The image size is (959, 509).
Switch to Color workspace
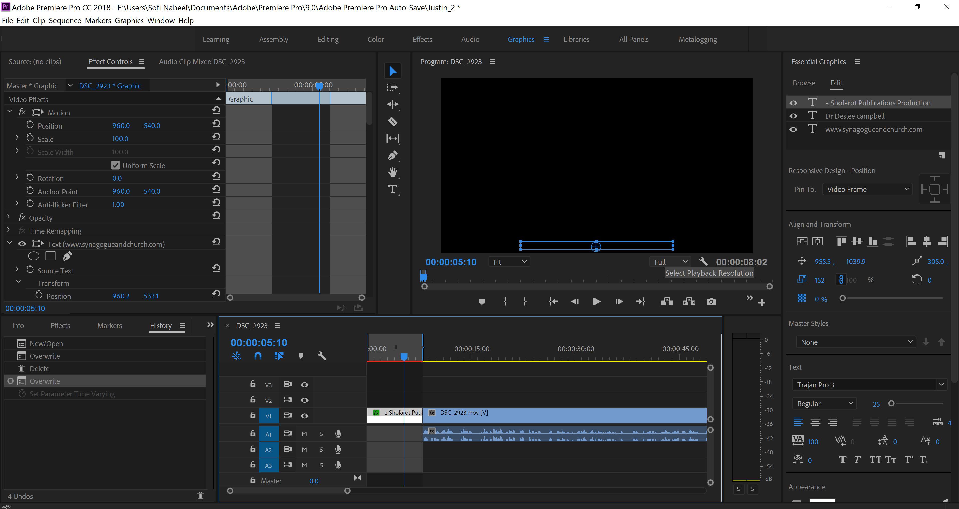(x=375, y=39)
